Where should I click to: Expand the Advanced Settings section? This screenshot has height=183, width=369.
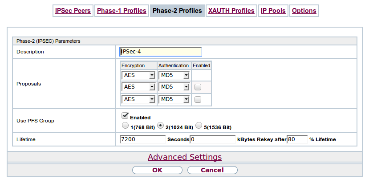(185, 157)
